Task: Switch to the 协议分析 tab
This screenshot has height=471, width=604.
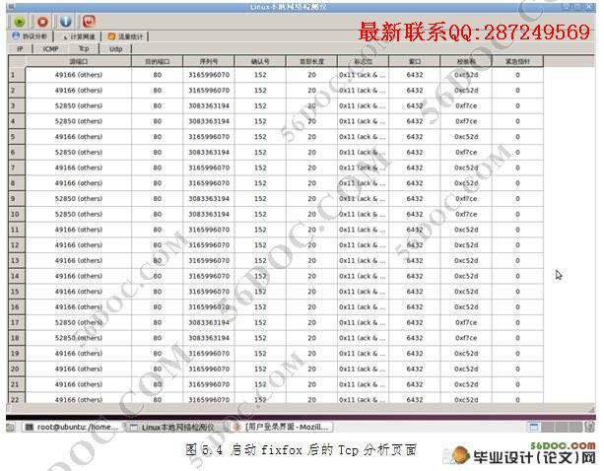Action: click(30, 36)
